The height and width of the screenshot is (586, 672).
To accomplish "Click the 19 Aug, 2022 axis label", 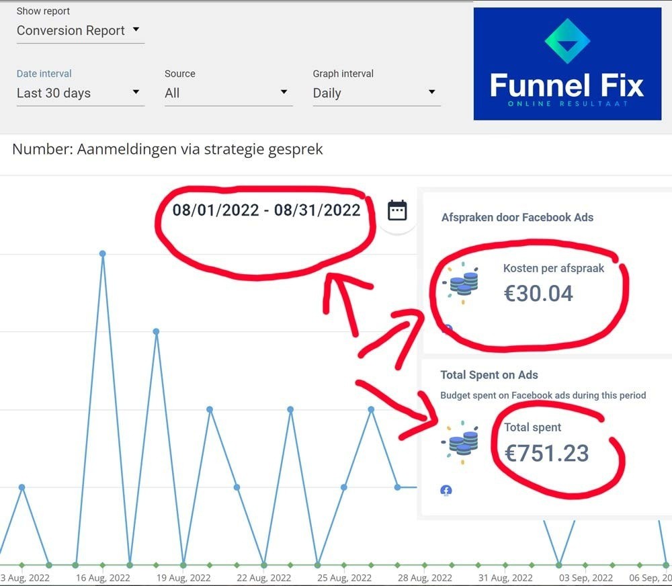I will tap(183, 578).
